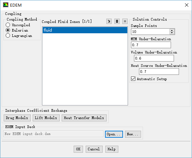Click the deselect-all zones icon

coord(125,21)
